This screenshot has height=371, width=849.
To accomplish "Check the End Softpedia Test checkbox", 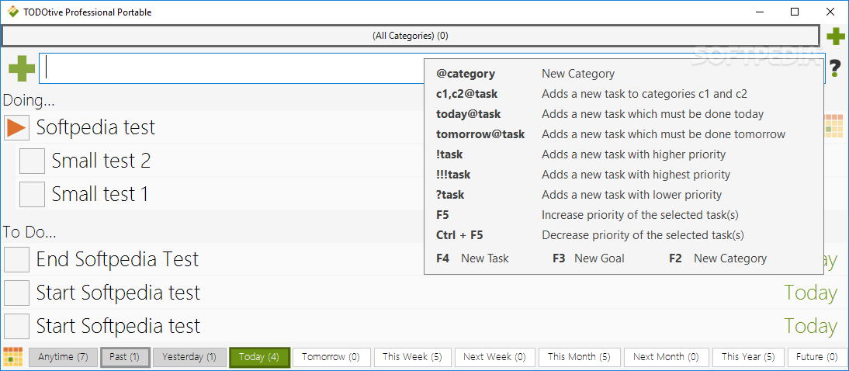I will (17, 259).
